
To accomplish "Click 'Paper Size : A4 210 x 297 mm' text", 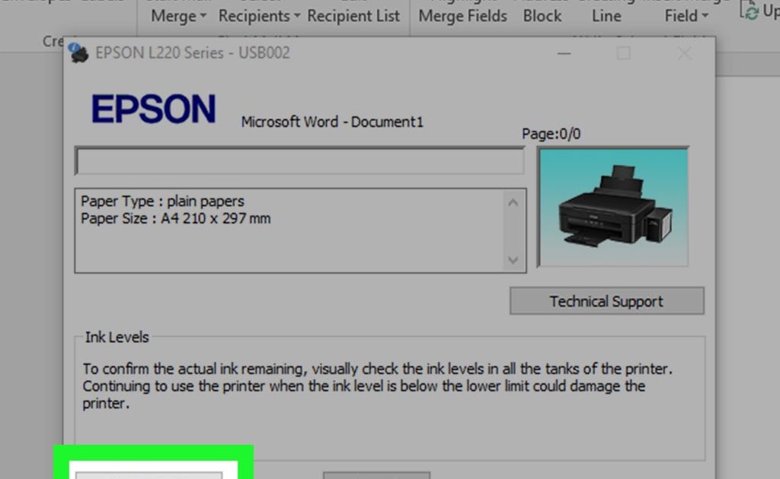I will point(176,218).
